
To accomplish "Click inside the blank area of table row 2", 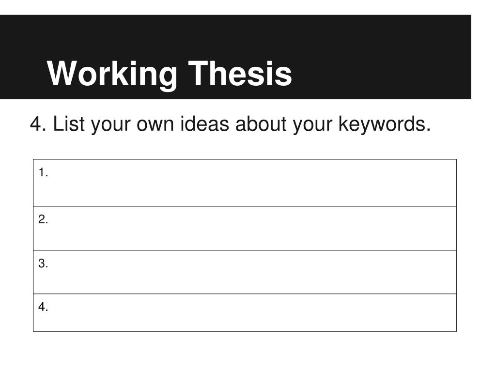I will click(x=245, y=229).
